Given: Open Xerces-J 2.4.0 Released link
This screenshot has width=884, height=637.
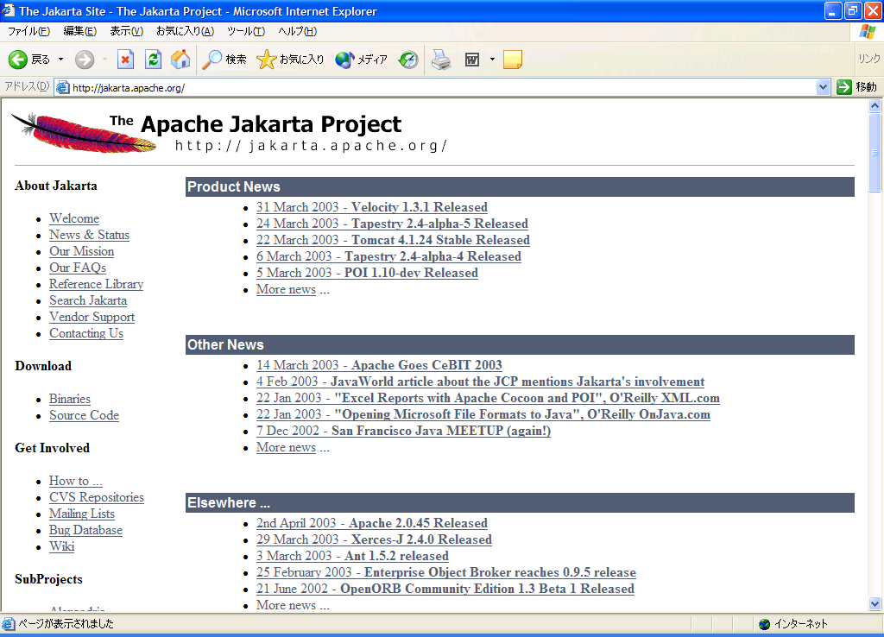Looking at the screenshot, I should [375, 539].
